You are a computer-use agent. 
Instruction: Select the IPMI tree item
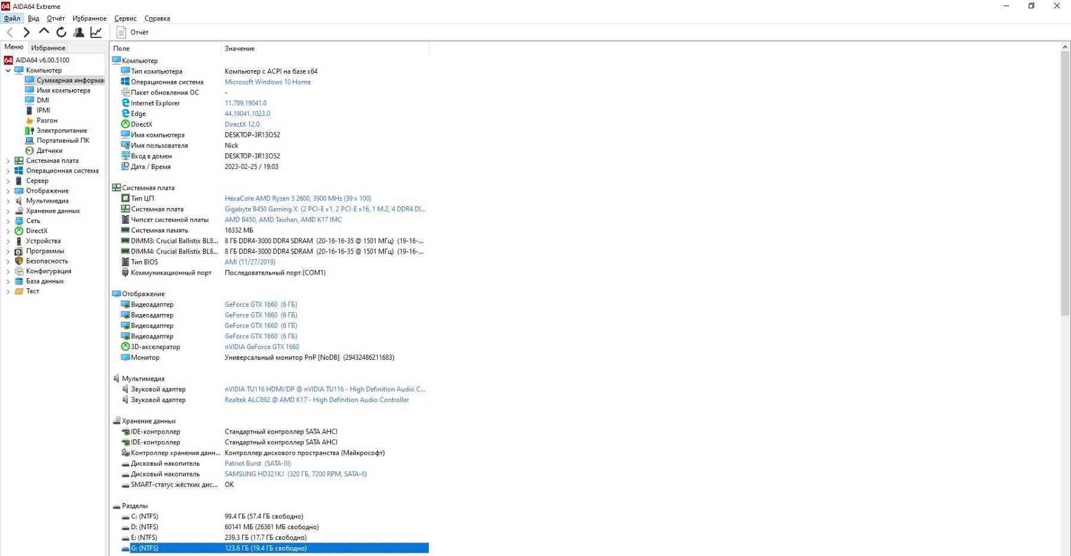[43, 110]
